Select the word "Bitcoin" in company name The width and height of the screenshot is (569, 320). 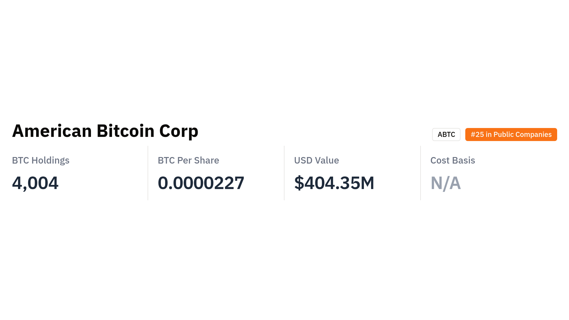coord(125,131)
